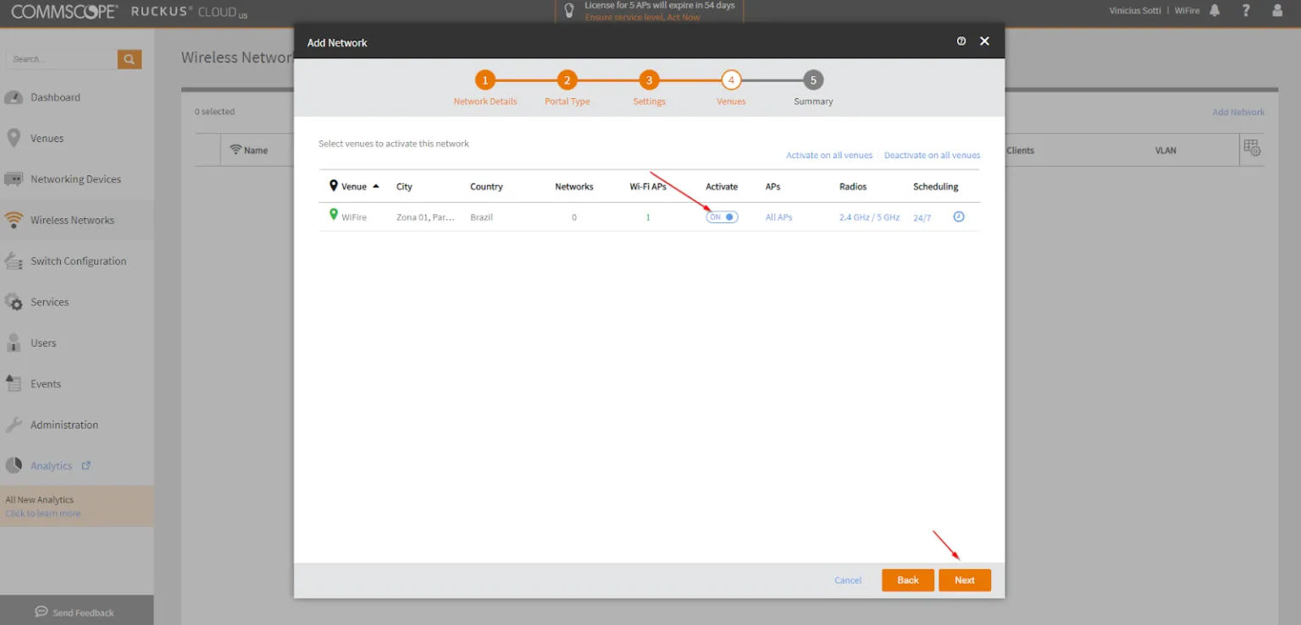Click the Country column header
1301x625 pixels.
(x=486, y=187)
